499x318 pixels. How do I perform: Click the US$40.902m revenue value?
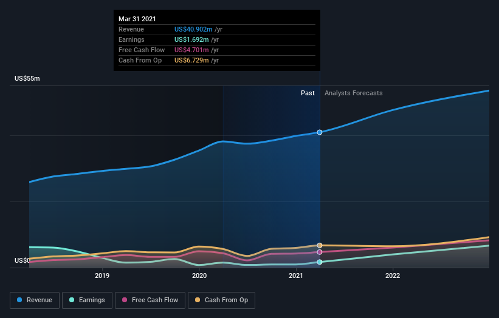pos(193,29)
